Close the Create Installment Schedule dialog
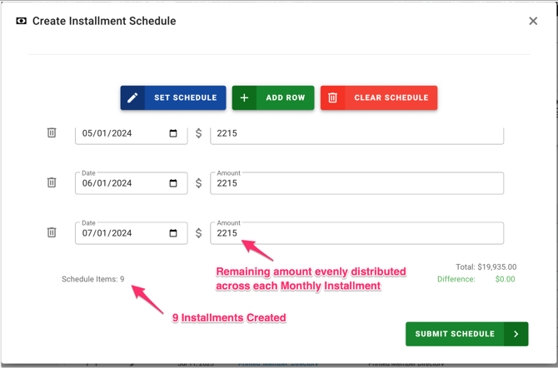Screen dimensions: 558x368 533,21
